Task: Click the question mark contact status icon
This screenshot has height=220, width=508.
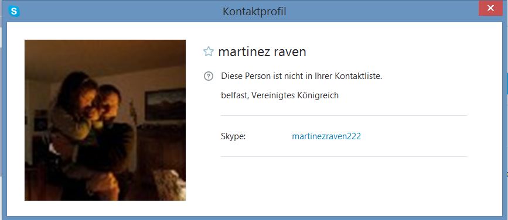Action: pyautogui.click(x=209, y=76)
